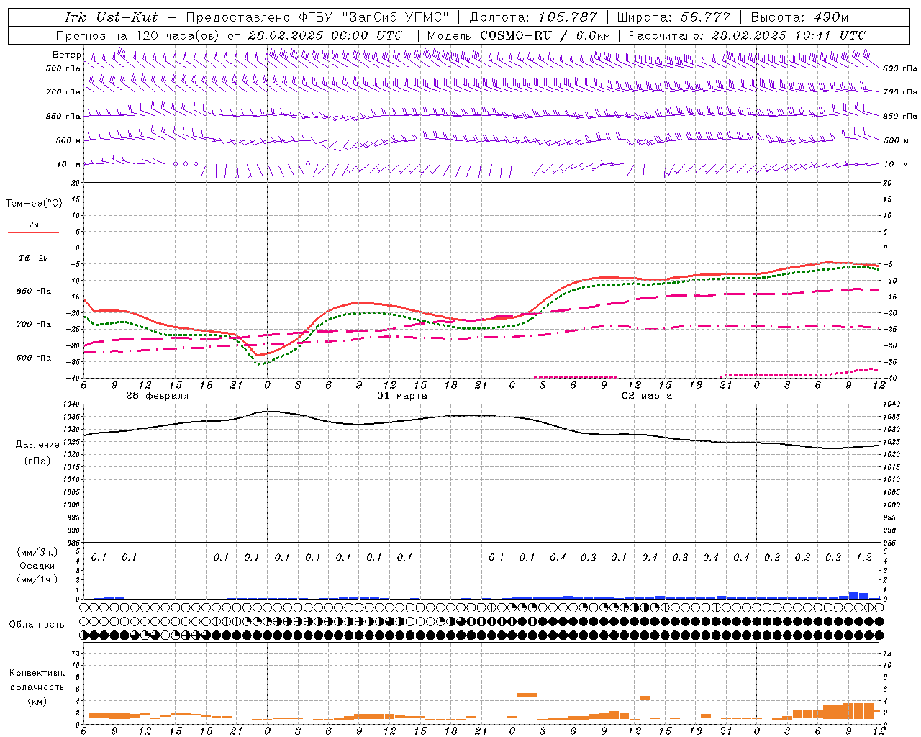This screenshot has width=921, height=737.
Task: Click the "2м" temperature legend entry
Action: (34, 225)
